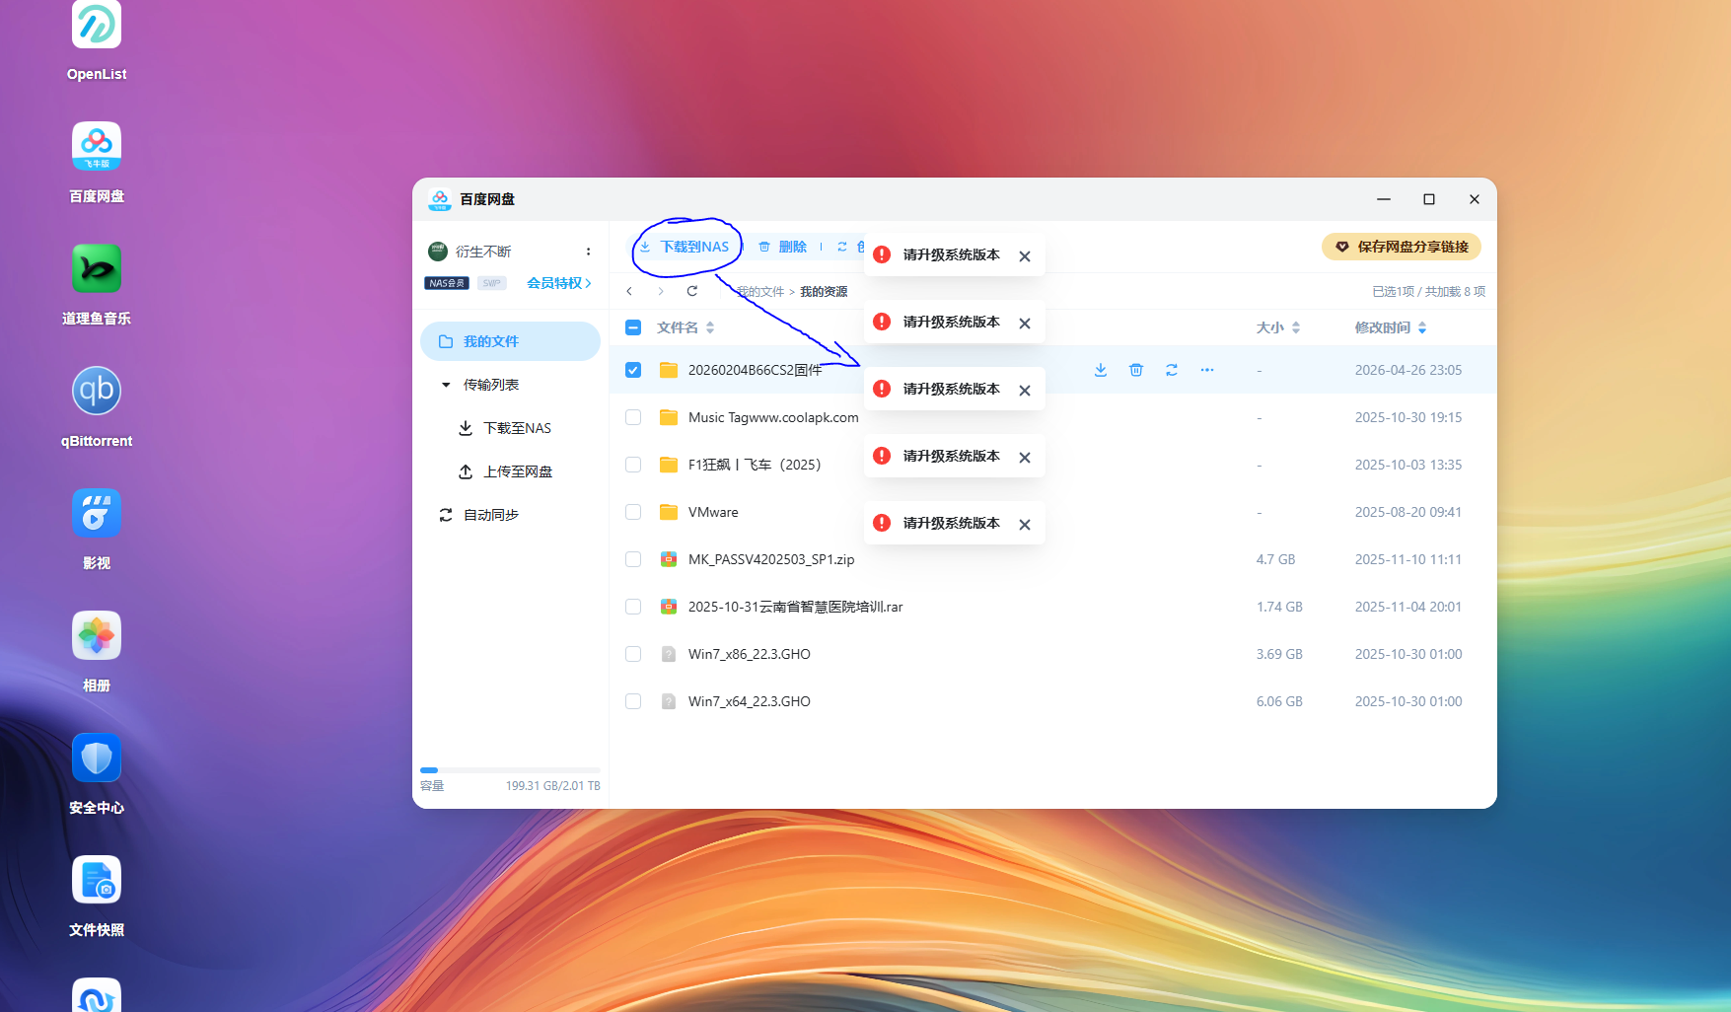Check the Music Tagwww.coolapk.com checkbox

(x=633, y=417)
